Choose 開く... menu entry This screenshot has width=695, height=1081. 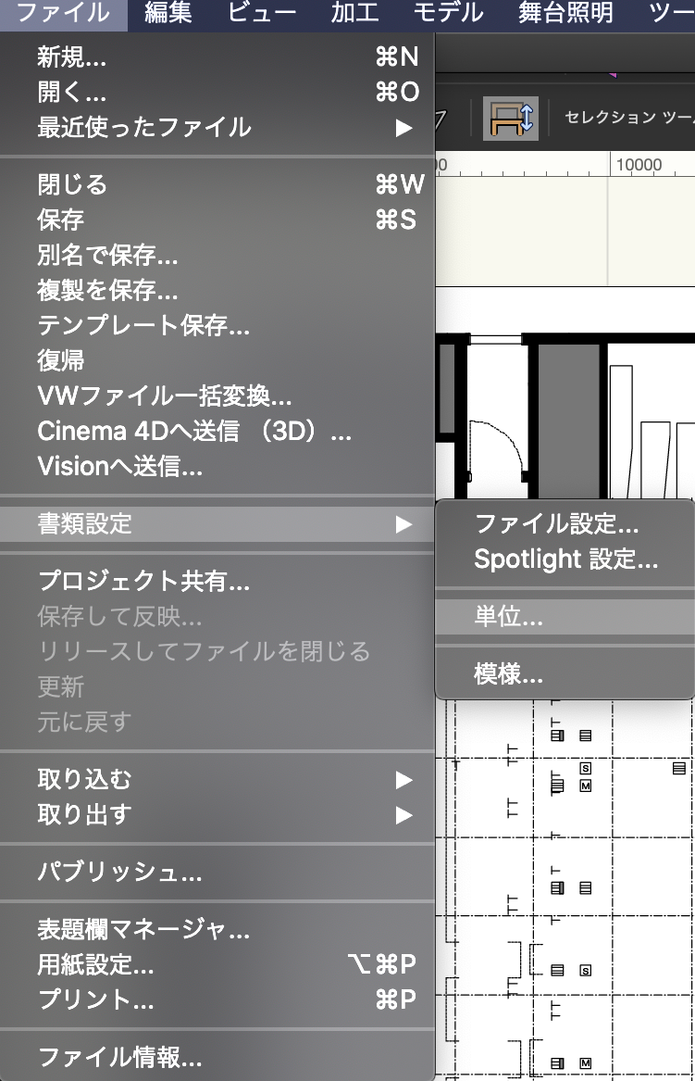coord(217,93)
